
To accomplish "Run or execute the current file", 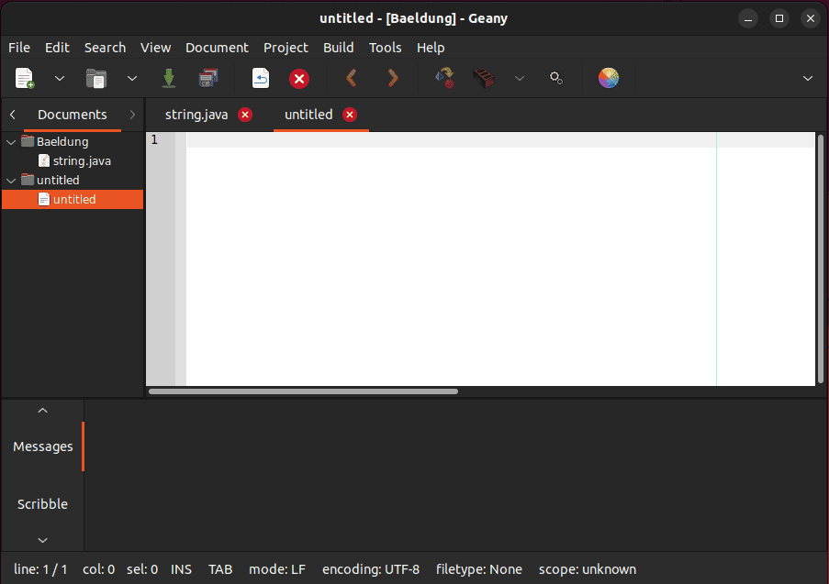I will pos(556,79).
